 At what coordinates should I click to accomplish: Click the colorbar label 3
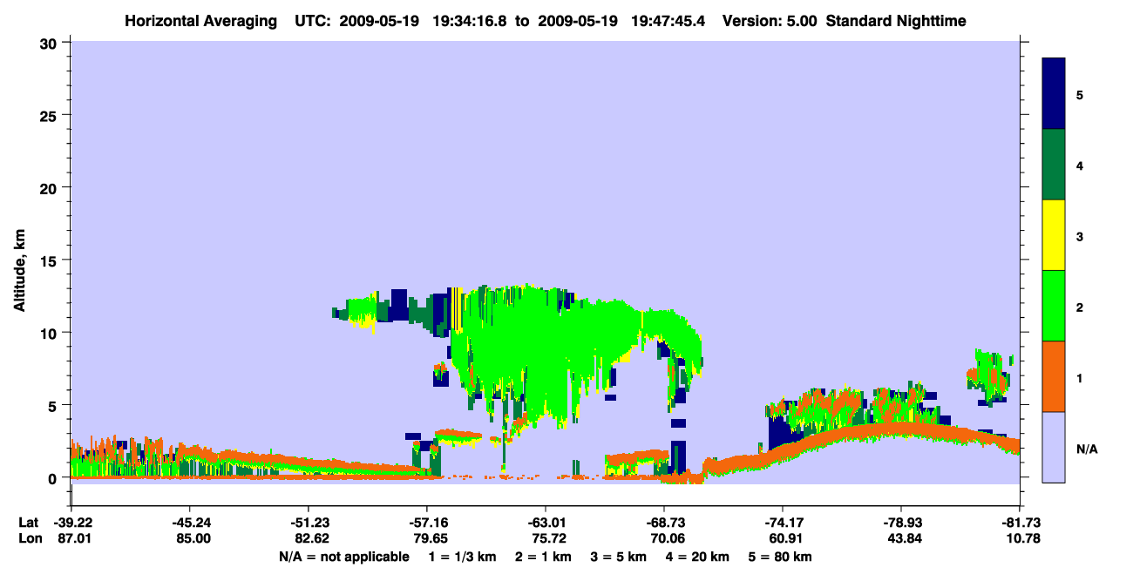pos(1080,235)
